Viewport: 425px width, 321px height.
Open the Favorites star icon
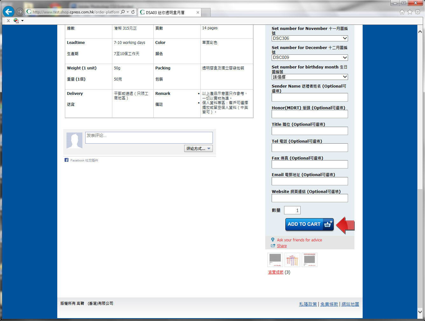click(x=410, y=12)
